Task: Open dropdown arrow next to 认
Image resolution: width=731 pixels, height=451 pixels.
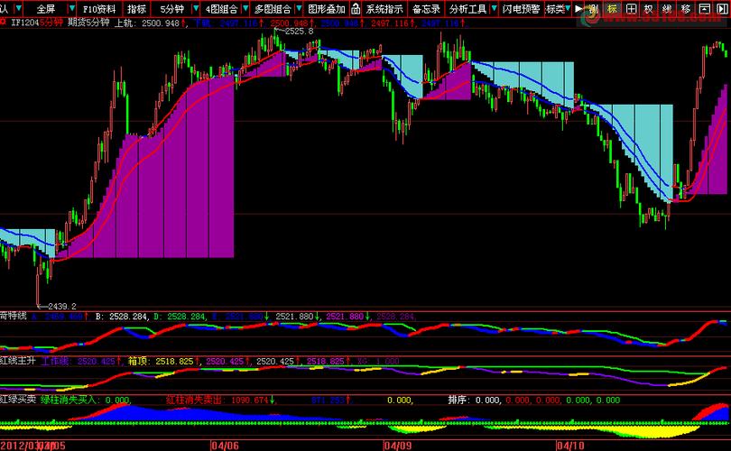Action: (x=18, y=8)
